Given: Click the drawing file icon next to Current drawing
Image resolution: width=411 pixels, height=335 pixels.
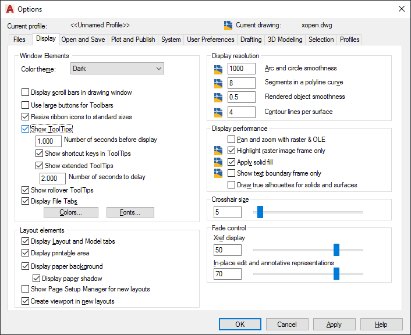Looking at the screenshot, I should tap(228, 26).
